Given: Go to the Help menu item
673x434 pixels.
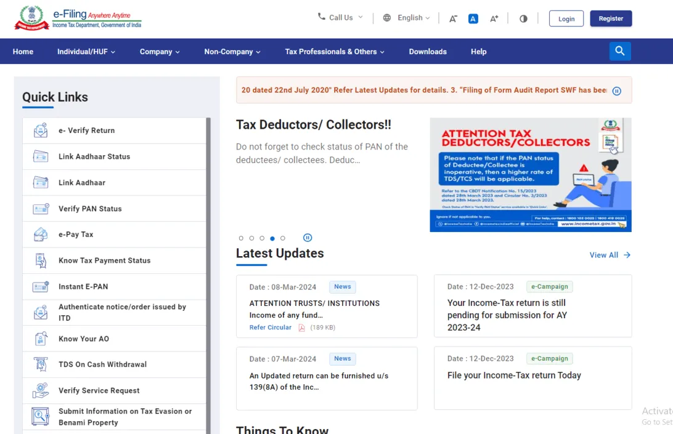Looking at the screenshot, I should point(478,52).
